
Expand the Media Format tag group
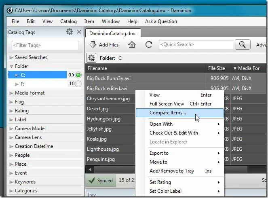[11, 93]
